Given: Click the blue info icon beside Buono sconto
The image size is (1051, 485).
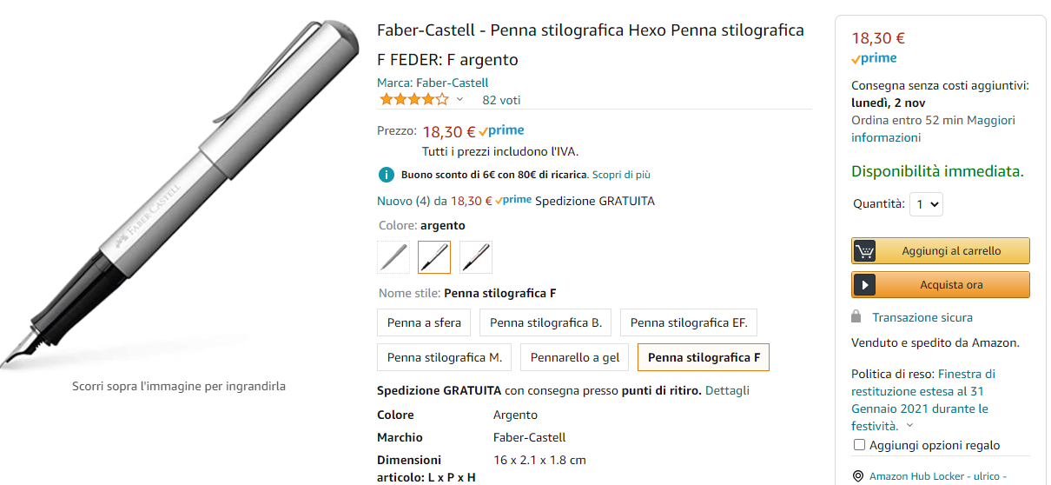Looking at the screenshot, I should pyautogui.click(x=387, y=175).
